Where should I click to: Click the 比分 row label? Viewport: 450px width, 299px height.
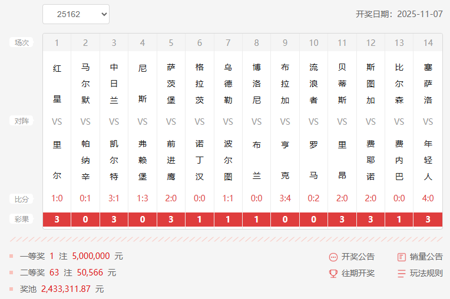pyautogui.click(x=22, y=199)
